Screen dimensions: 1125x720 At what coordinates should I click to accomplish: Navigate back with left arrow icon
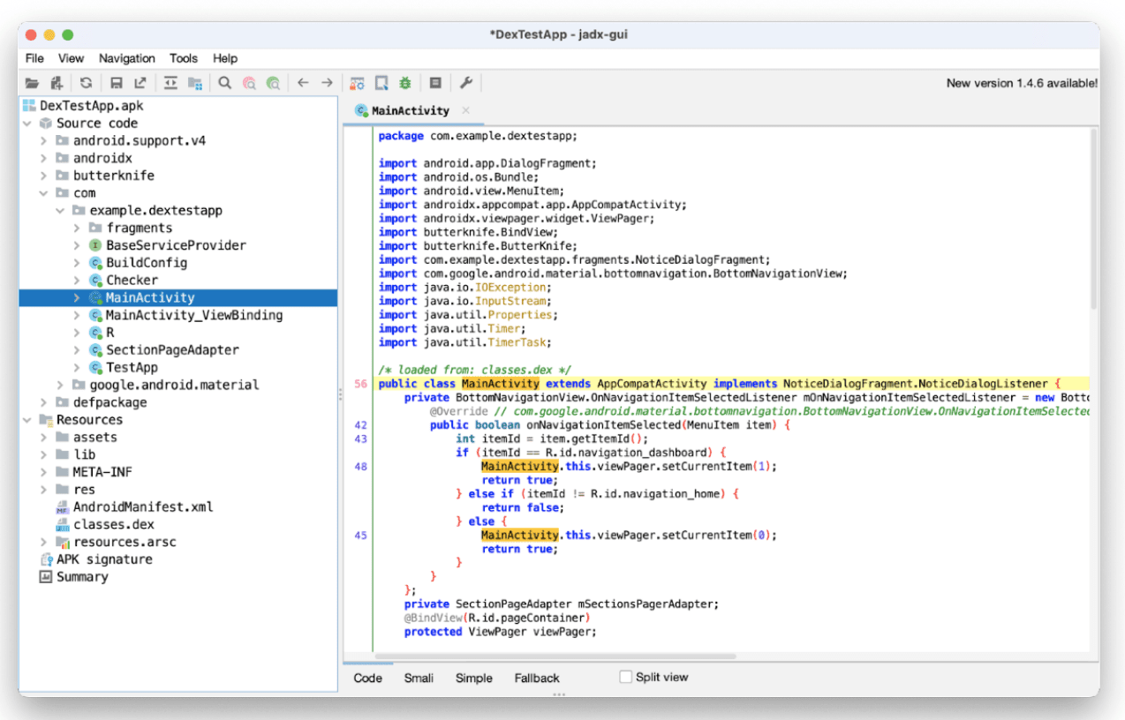(303, 83)
